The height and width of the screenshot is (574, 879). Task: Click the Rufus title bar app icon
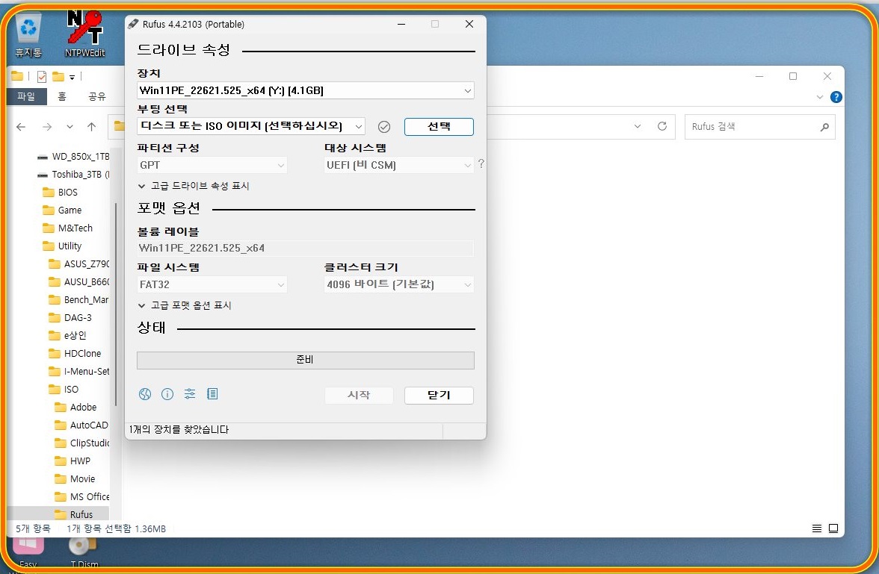(x=133, y=24)
